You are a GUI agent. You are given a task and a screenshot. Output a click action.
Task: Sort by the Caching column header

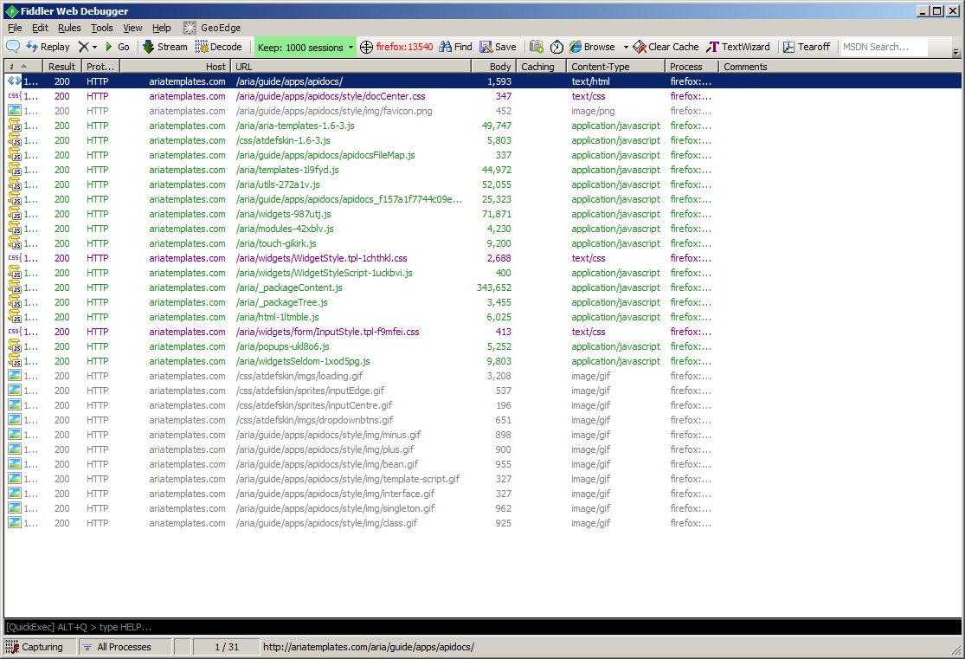pos(541,67)
